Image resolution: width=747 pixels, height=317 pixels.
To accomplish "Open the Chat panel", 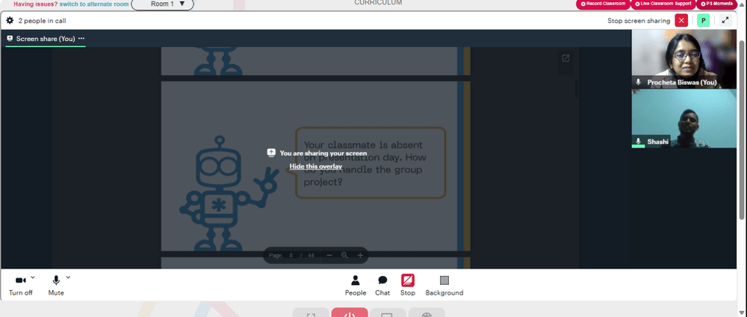I will (382, 286).
